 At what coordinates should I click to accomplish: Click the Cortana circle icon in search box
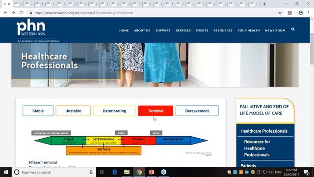[17, 172]
